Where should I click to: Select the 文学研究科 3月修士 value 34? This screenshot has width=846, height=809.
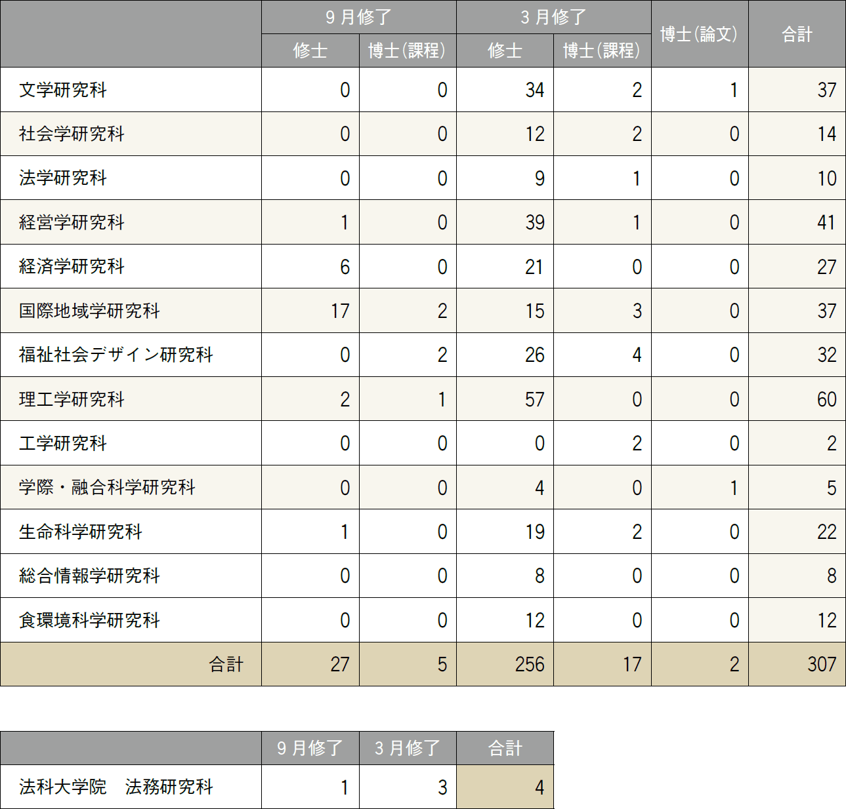[x=535, y=90]
